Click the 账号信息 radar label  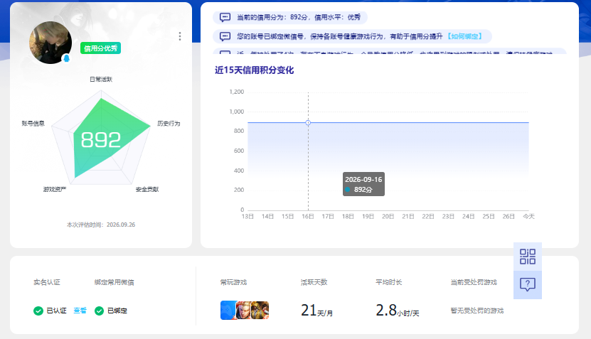[x=33, y=124]
